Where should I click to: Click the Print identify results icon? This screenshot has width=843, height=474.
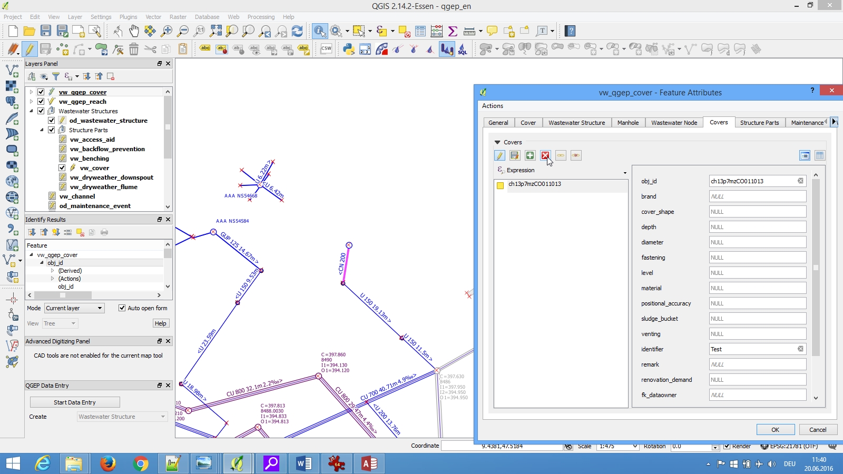[x=104, y=232]
